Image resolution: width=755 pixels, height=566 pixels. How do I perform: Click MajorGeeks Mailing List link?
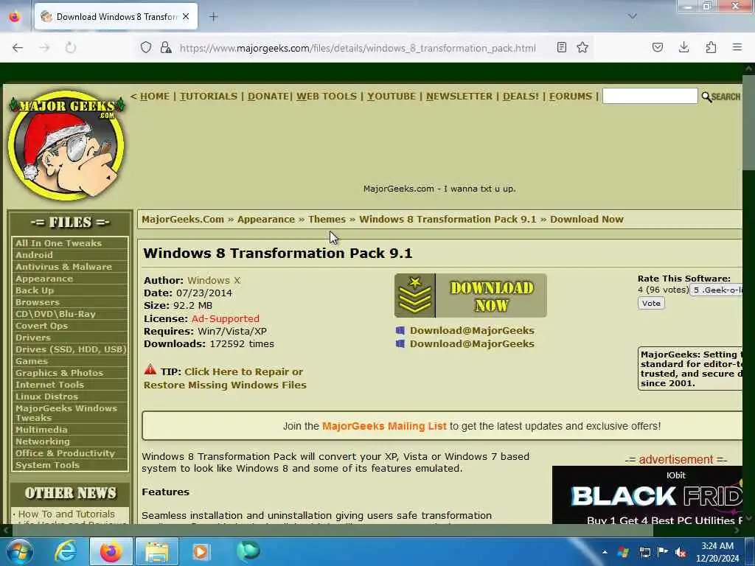(x=384, y=426)
